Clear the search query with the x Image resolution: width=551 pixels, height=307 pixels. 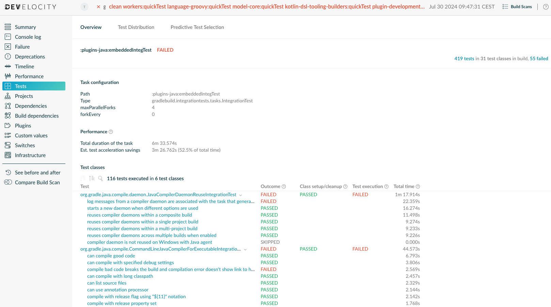pyautogui.click(x=98, y=6)
